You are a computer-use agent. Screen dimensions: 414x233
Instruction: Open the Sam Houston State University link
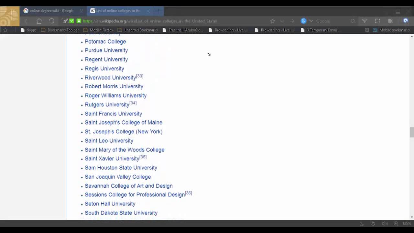tap(121, 168)
